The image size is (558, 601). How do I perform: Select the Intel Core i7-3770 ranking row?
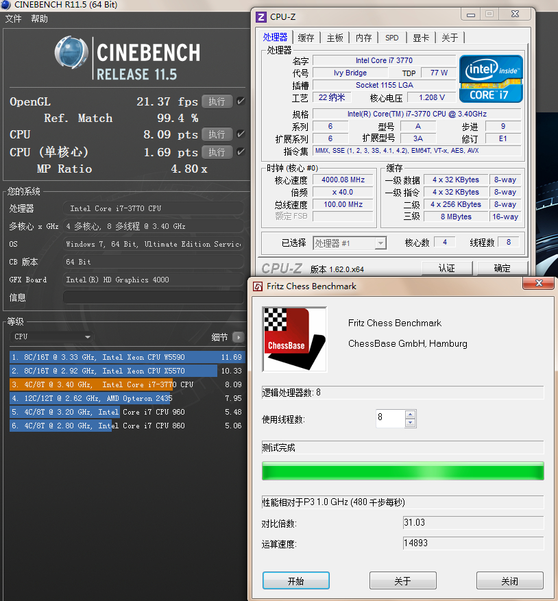click(127, 384)
